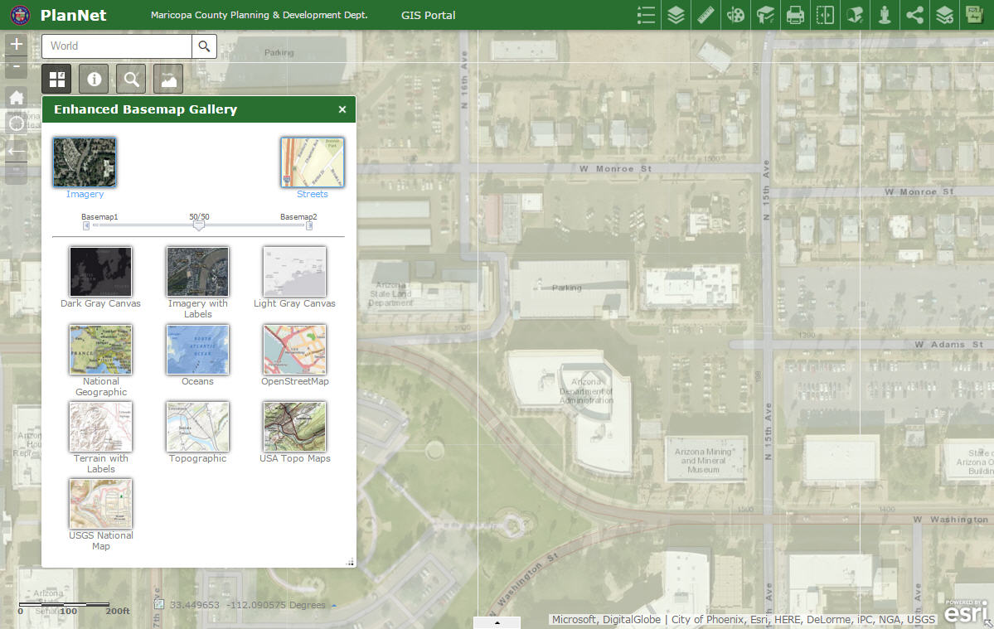This screenshot has width=994, height=629.
Task: Click the W Monroe St label left of N 15th Ave
Action: click(615, 169)
